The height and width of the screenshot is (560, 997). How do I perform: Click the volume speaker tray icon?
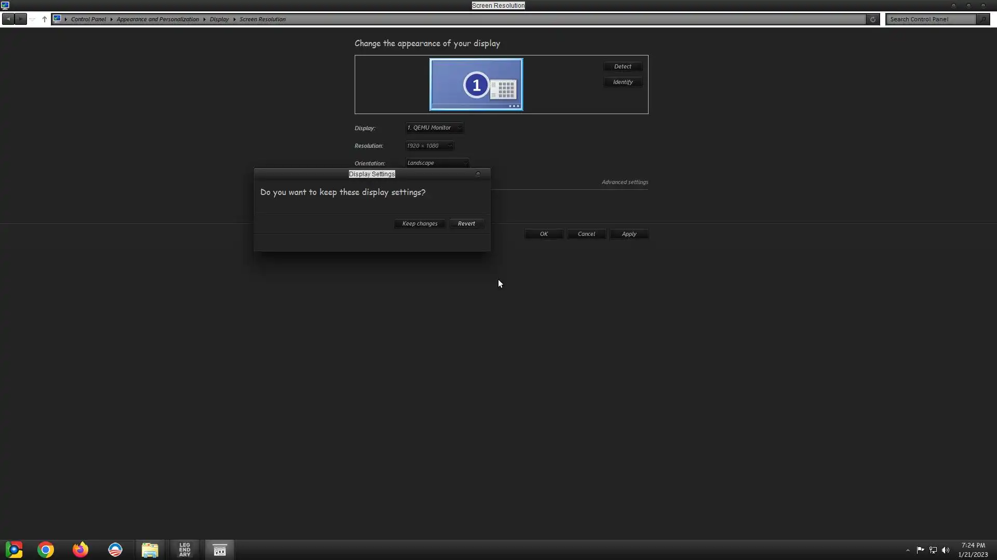tap(946, 550)
